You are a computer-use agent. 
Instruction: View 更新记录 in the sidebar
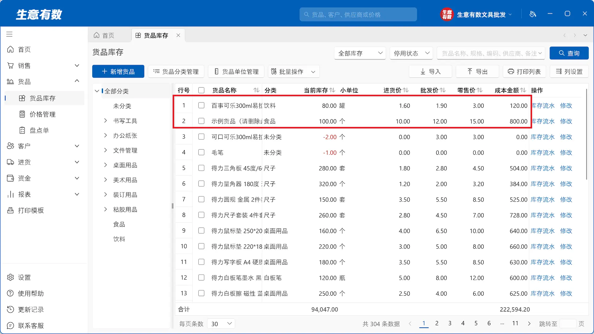tap(25, 310)
